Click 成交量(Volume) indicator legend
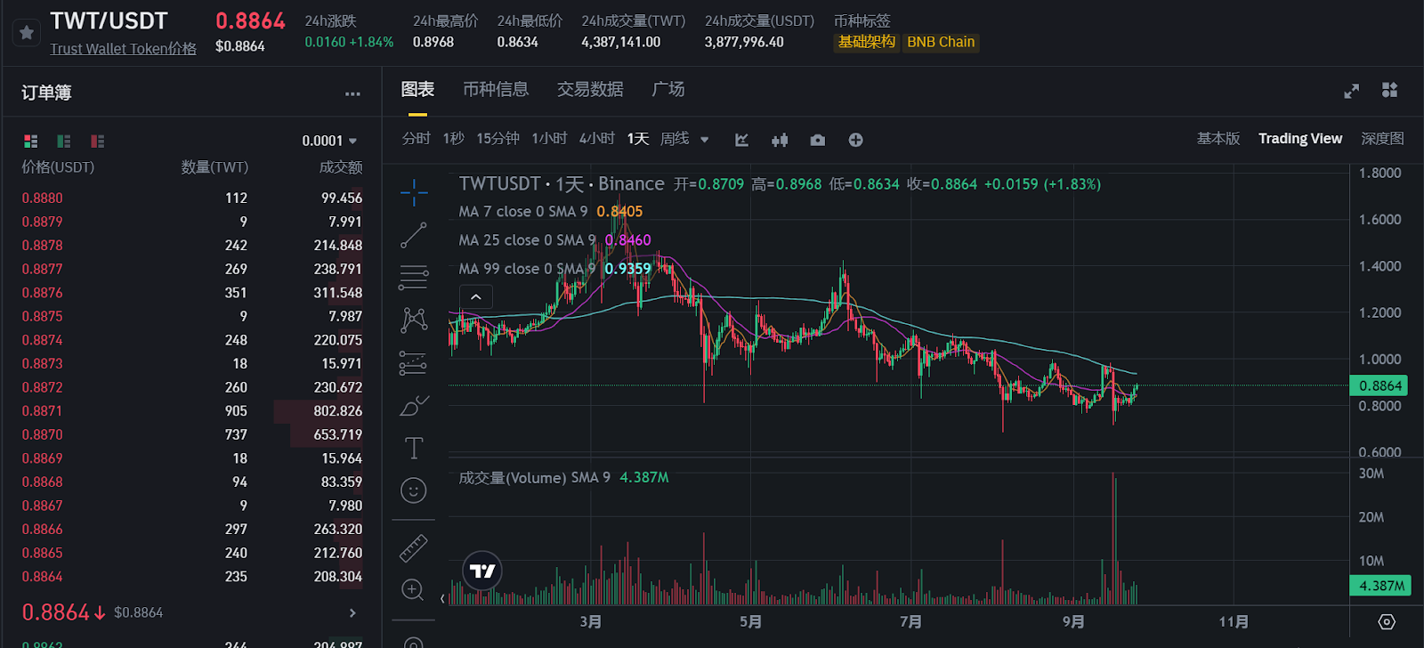The width and height of the screenshot is (1424, 648). (563, 478)
